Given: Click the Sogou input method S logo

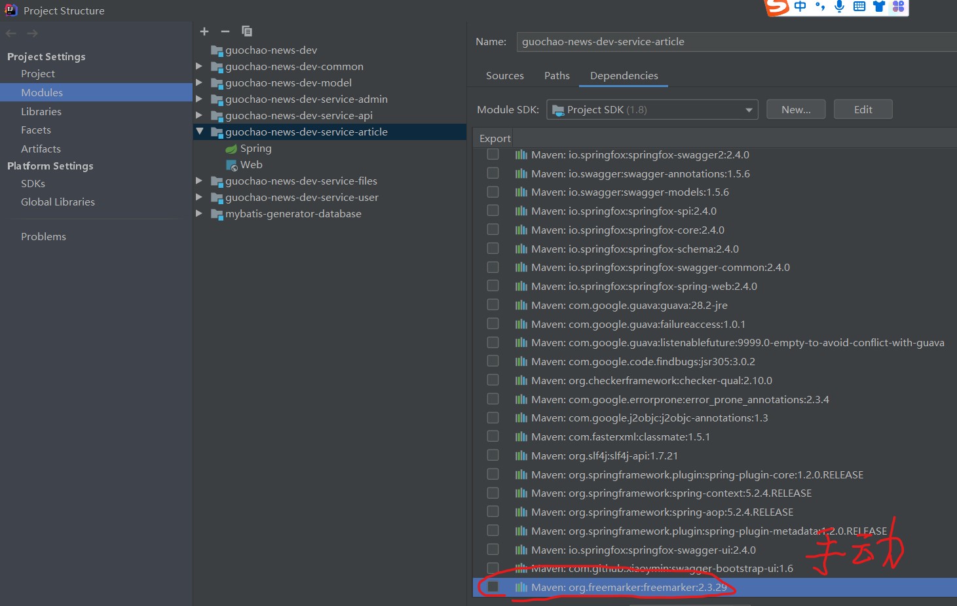Looking at the screenshot, I should [778, 7].
